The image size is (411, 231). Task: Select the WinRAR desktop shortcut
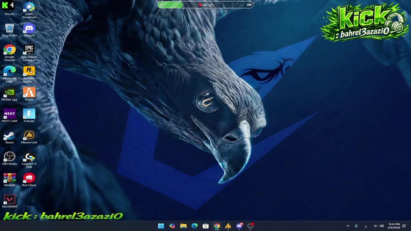tap(9, 180)
